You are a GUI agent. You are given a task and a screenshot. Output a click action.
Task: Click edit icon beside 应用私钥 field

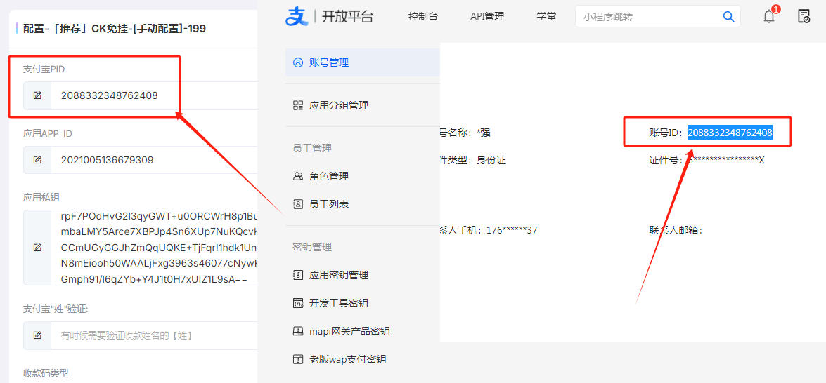coord(37,247)
